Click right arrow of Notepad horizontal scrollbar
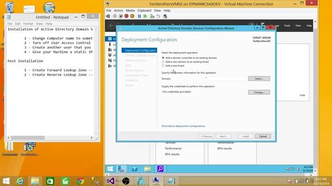The width and height of the screenshot is (332, 186). coord(91,138)
